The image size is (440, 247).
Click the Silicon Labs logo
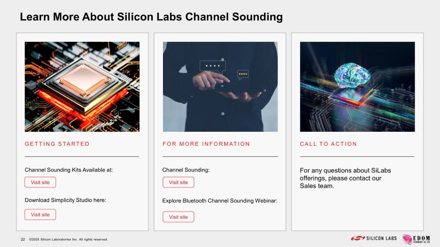(x=374, y=238)
